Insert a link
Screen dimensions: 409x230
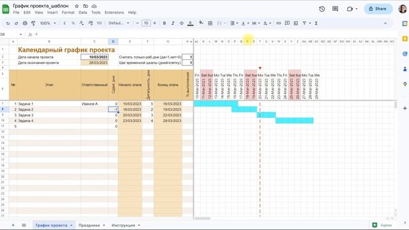(279, 23)
